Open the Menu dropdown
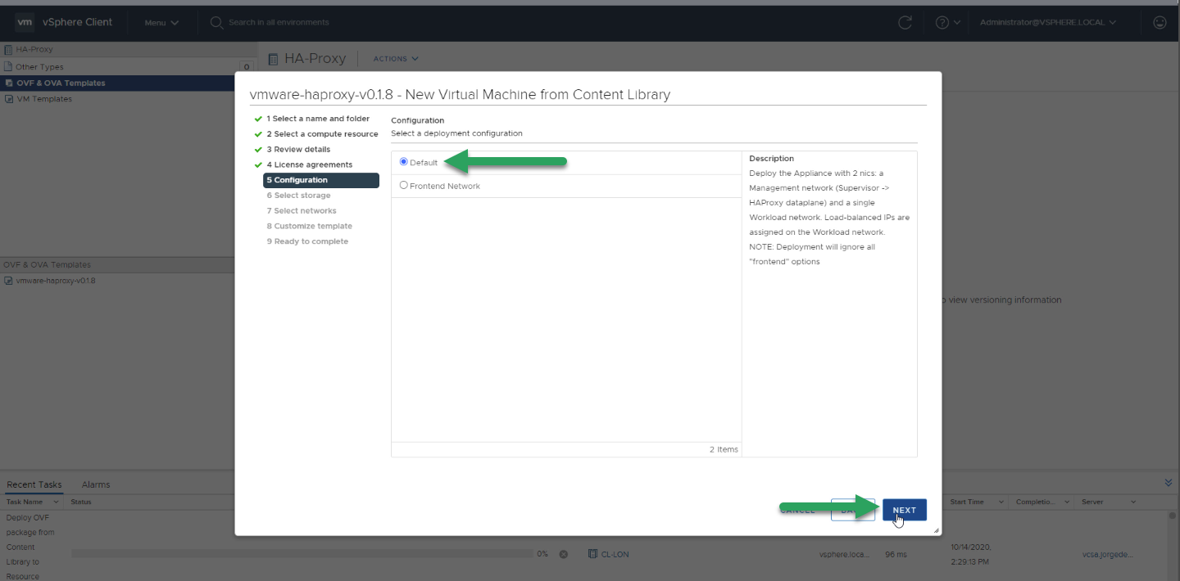 pos(161,23)
